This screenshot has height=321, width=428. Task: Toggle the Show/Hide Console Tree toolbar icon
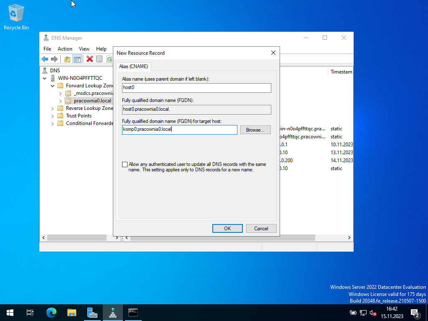(77, 59)
